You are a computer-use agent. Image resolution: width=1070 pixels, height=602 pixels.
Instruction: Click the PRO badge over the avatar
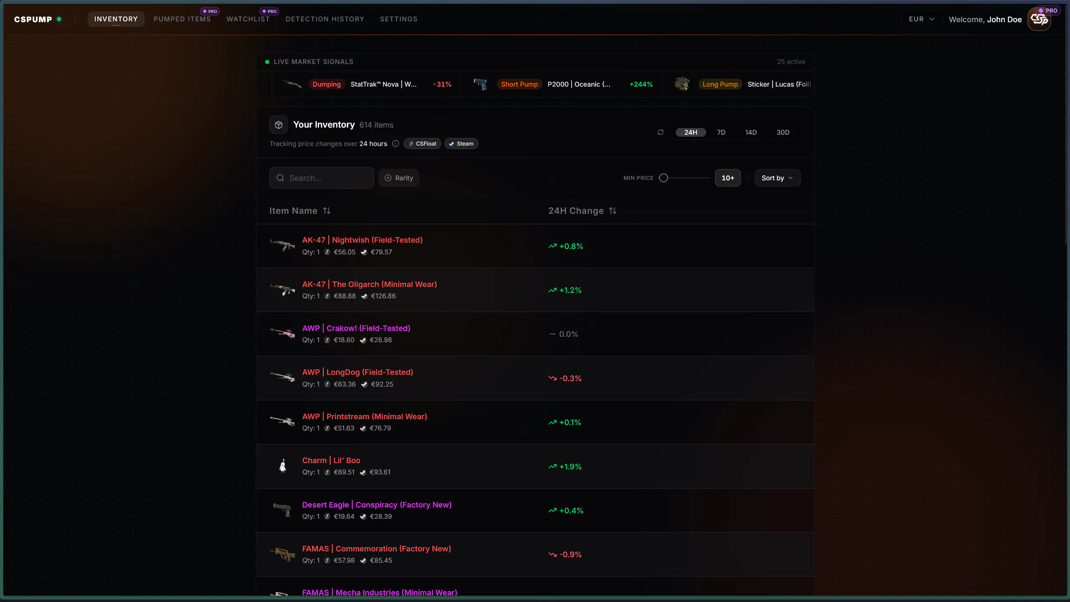1048,10
